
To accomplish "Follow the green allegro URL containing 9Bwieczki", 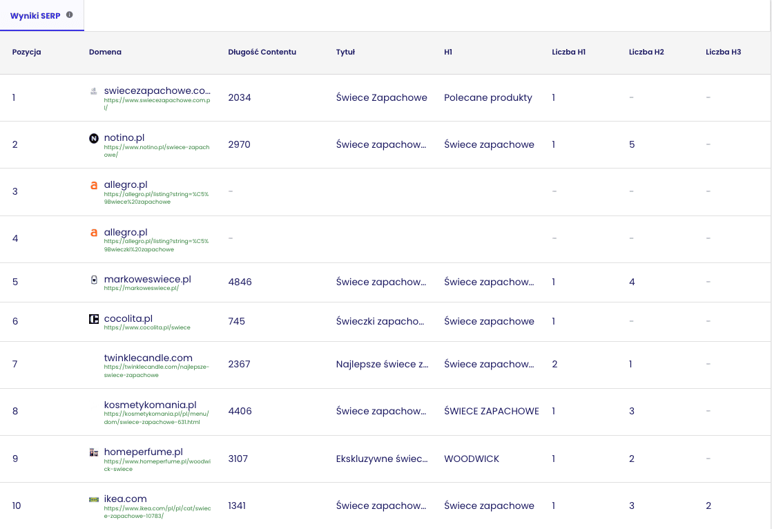I will click(x=156, y=245).
